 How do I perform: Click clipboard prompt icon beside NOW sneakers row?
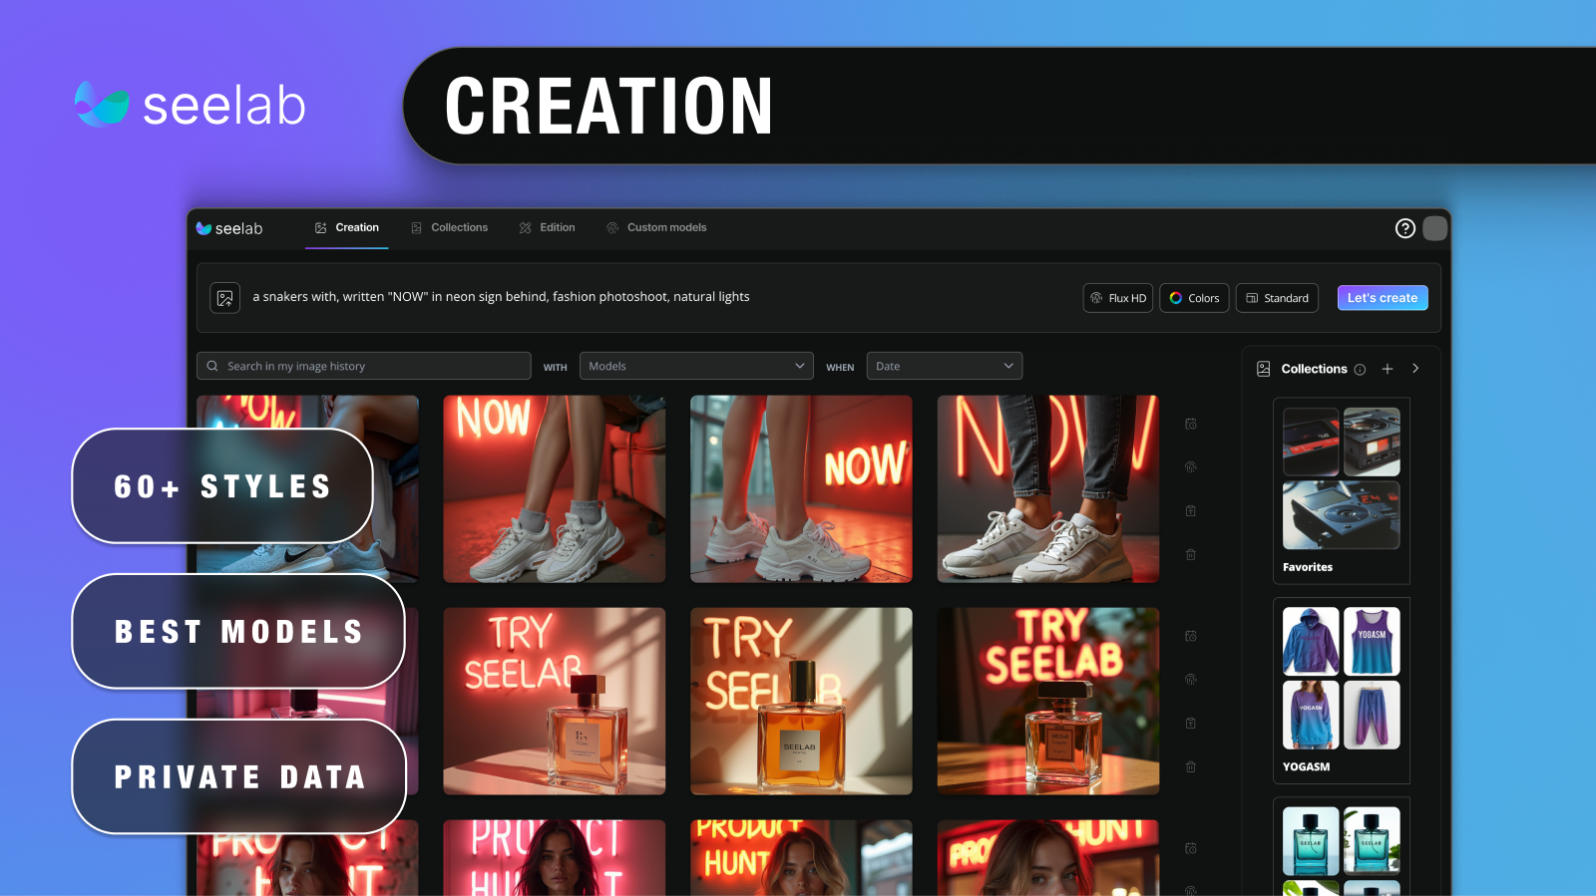coord(1190,510)
